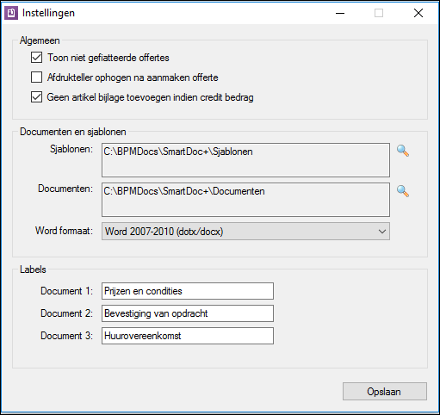Focus the Document 2 'Bevestiging van opdracht' field

coord(188,313)
